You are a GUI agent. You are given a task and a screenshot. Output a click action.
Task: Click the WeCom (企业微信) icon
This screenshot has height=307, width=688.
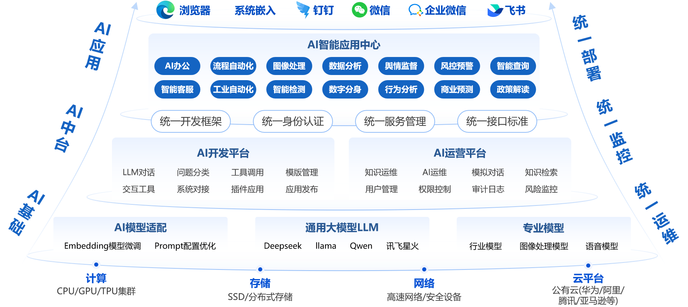(415, 10)
